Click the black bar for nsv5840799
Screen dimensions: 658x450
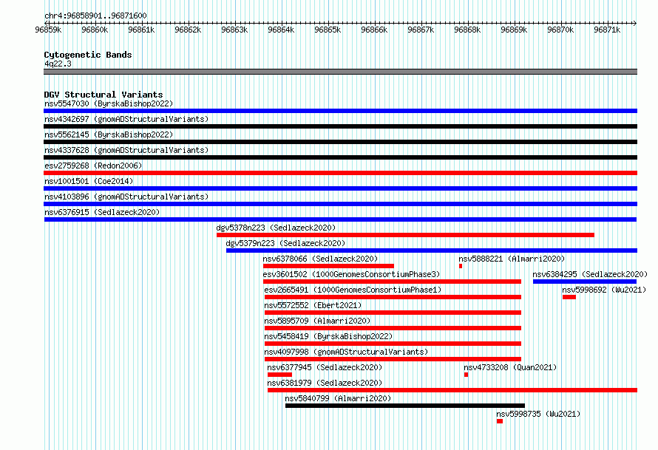coord(405,406)
